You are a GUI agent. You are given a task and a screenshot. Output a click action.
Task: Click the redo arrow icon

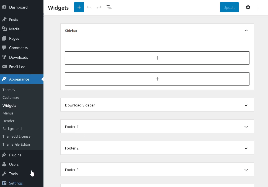pos(99,7)
